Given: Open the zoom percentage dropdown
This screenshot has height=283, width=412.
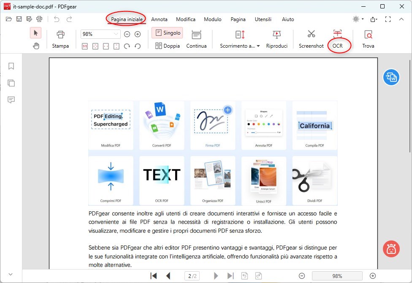Looking at the screenshot, I should coord(100,34).
